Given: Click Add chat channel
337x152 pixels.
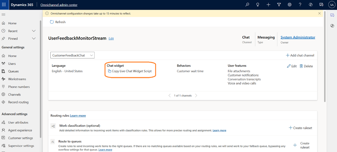Looking at the screenshot, I should coord(300,55).
